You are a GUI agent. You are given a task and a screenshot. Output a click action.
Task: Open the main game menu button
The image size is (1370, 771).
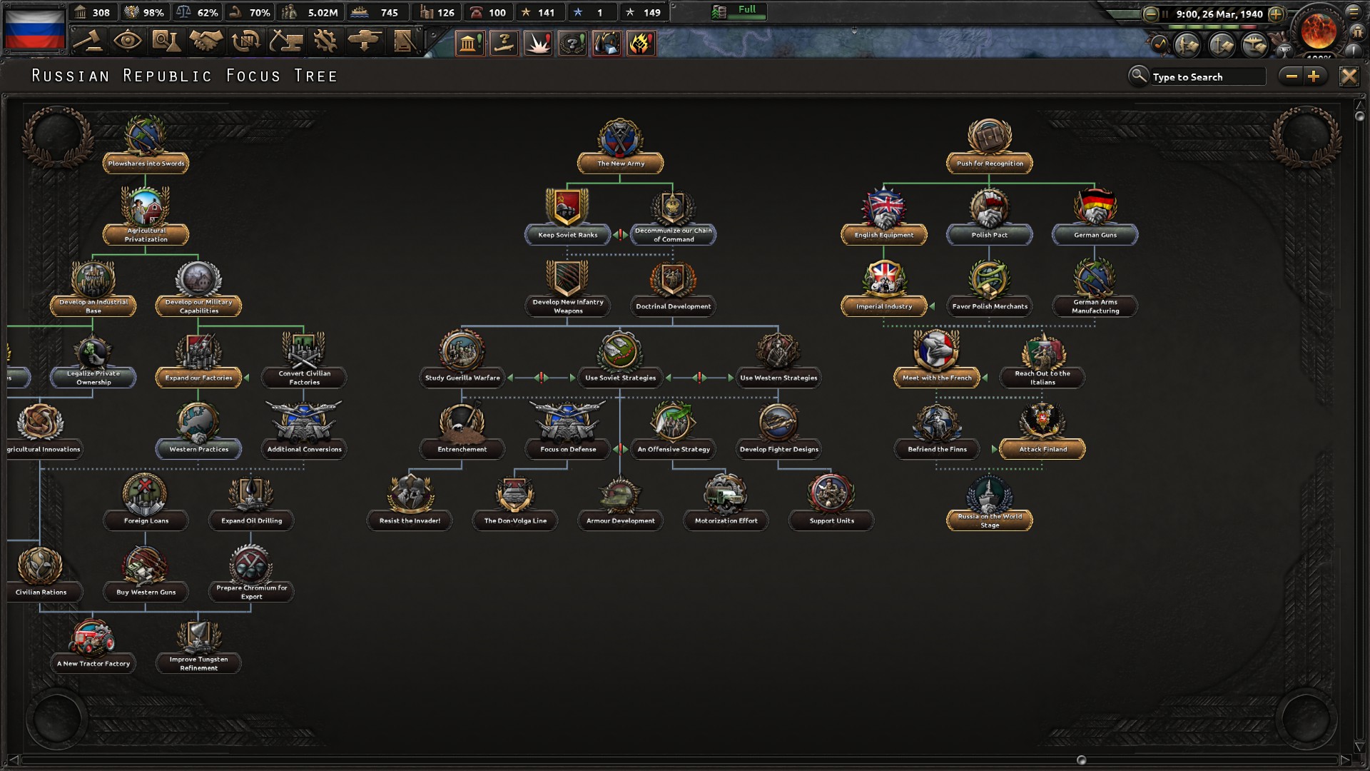pos(1354,11)
